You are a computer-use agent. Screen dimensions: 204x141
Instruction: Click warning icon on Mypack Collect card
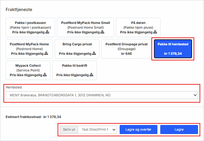tap(45, 75)
